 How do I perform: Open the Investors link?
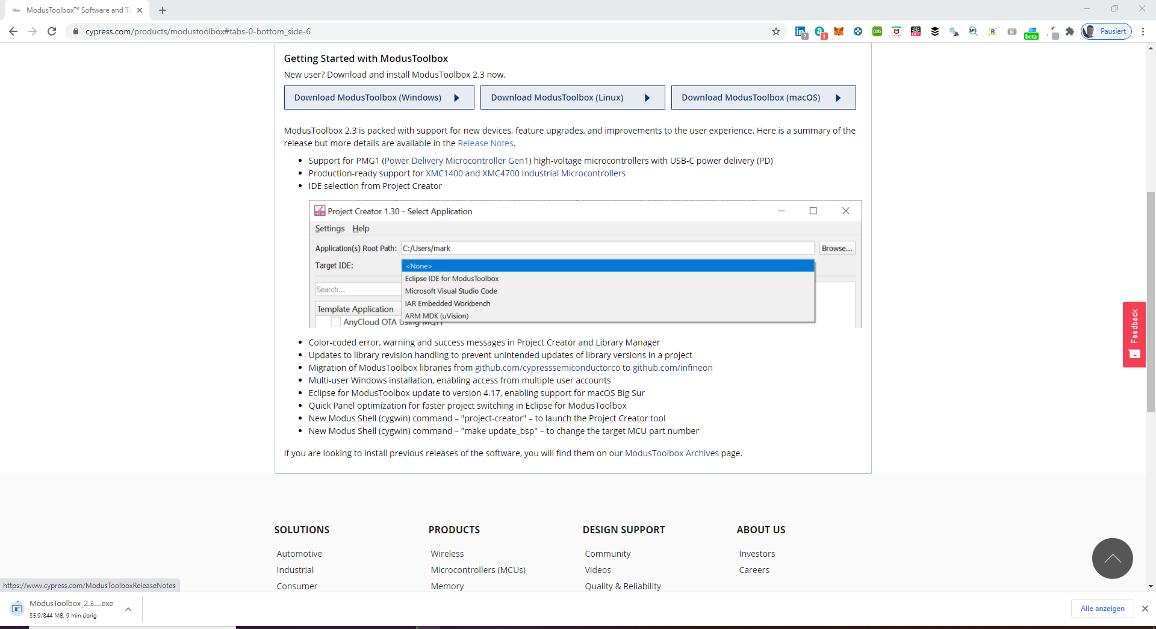coord(757,554)
